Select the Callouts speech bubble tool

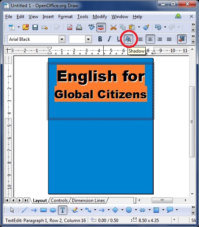170,210
